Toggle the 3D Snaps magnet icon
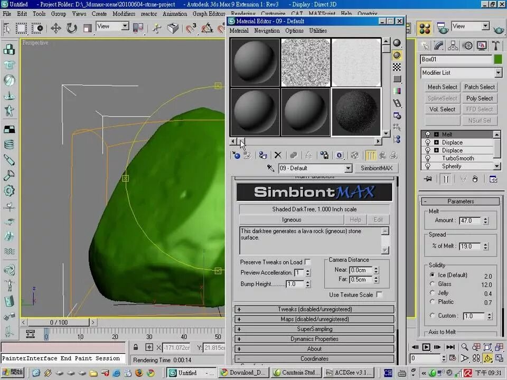Screen dimensions: 507x380 (x=191, y=28)
